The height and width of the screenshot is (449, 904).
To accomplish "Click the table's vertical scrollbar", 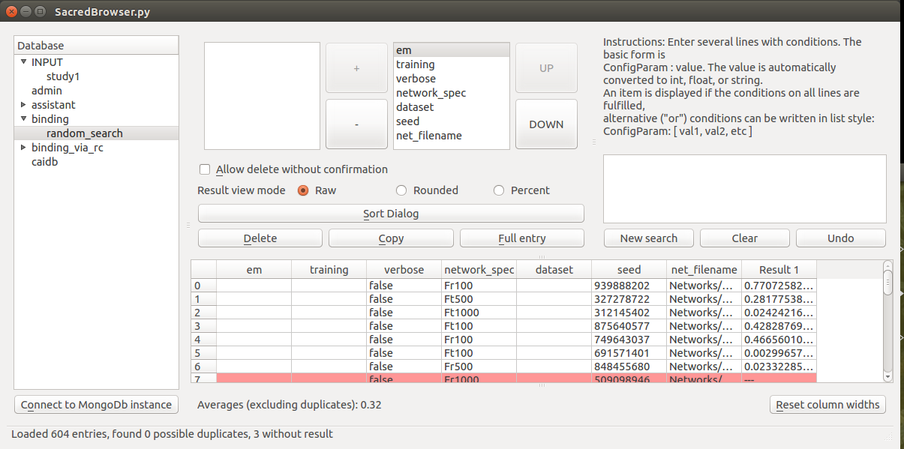I will [888, 321].
